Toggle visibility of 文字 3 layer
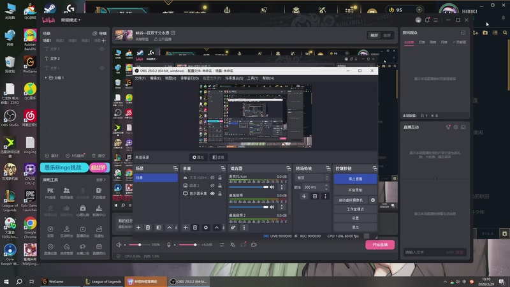Viewport: 510px width, 287px height. (x=102, y=49)
